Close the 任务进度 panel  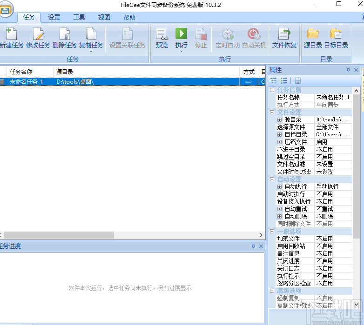261,246
